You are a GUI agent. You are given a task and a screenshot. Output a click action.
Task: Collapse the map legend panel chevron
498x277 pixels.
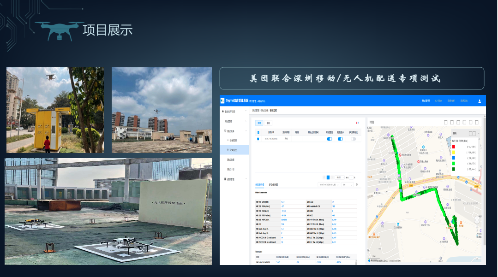point(479,133)
